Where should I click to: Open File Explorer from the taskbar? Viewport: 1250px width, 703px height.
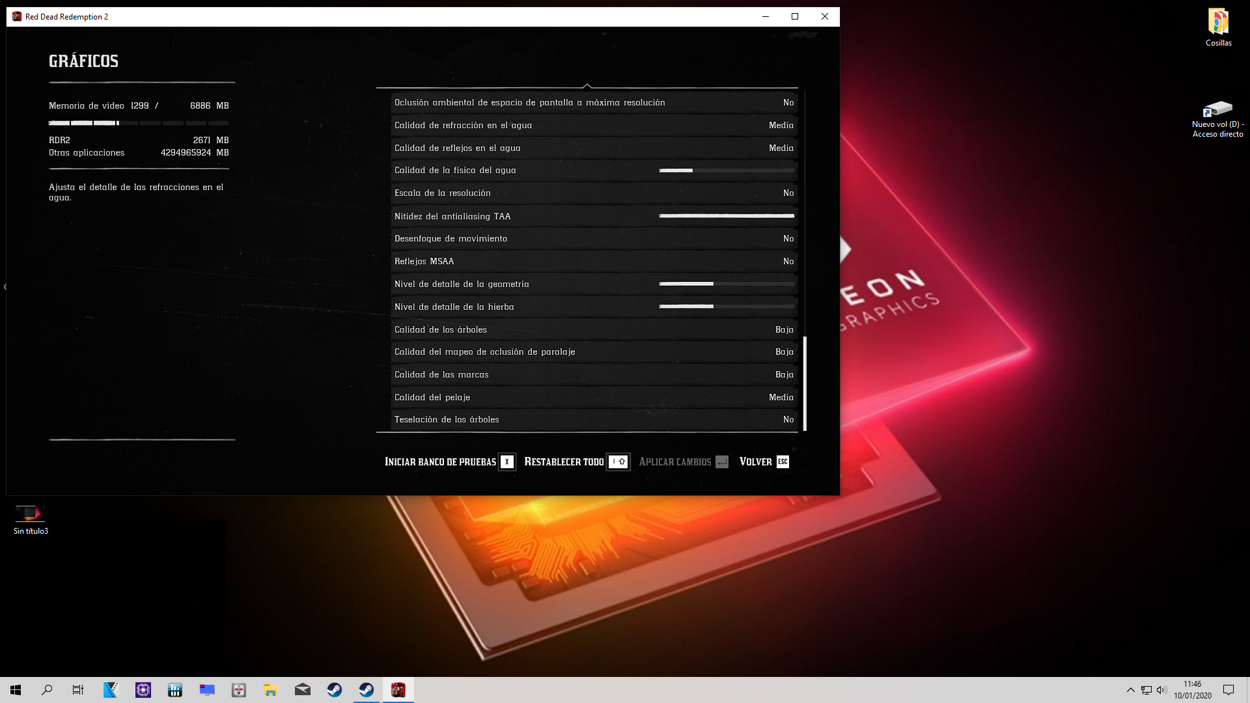(x=271, y=690)
